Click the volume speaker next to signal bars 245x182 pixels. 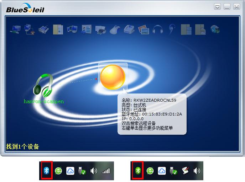(x=94, y=171)
